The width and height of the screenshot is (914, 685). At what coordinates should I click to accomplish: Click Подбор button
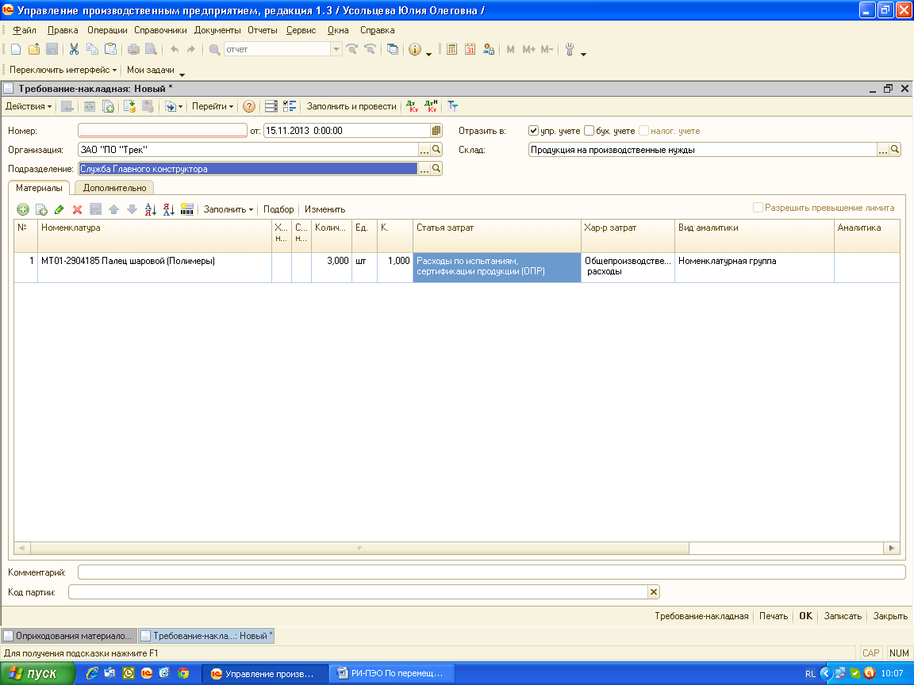click(x=278, y=209)
